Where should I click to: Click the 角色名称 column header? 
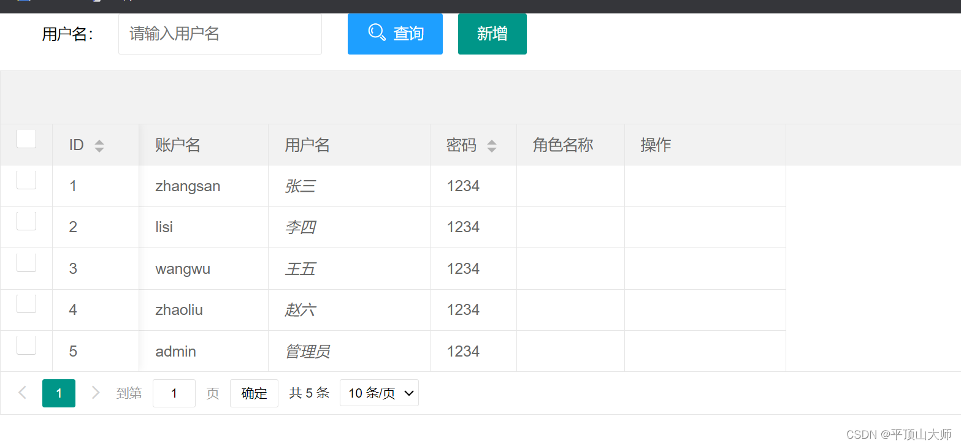tap(570, 145)
